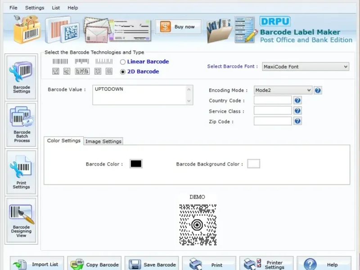Click the list with pencil icon
This screenshot has height=270, width=360.
(246, 30)
